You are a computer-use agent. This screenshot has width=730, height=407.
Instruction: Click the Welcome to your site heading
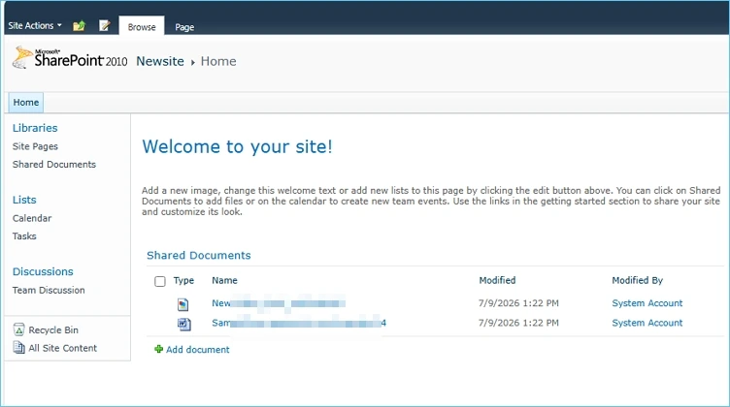point(238,147)
